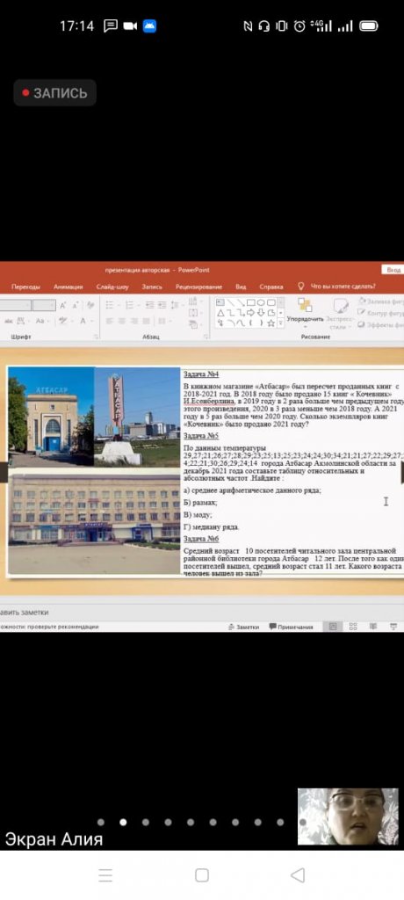Open Заливка фигуры shape fill
The image size is (404, 900).
pos(380,301)
